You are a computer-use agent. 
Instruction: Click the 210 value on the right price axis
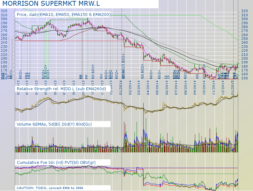(244, 55)
